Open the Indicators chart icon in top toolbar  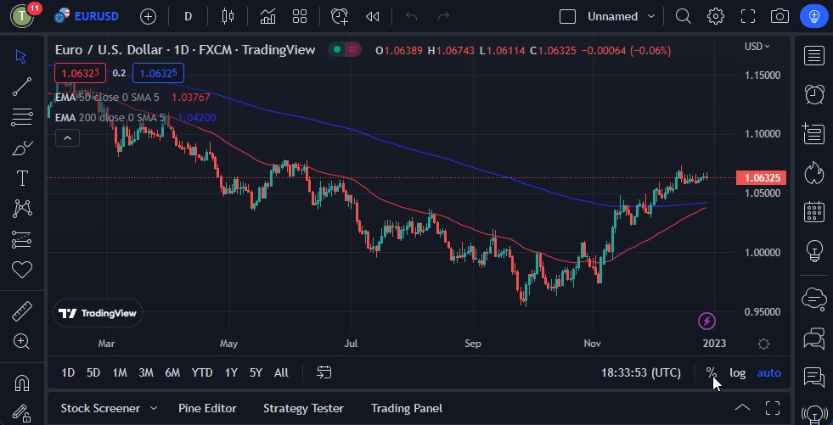267,16
